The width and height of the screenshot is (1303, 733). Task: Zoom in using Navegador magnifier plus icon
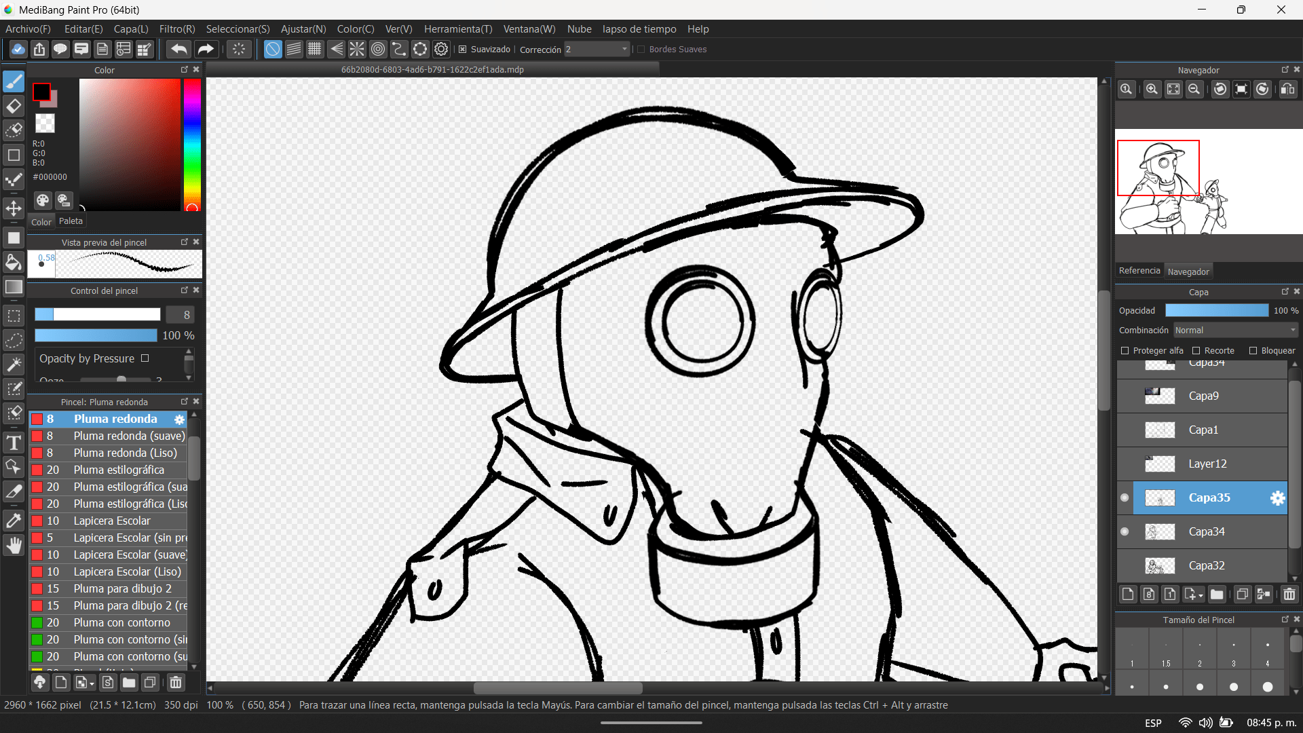[1152, 89]
